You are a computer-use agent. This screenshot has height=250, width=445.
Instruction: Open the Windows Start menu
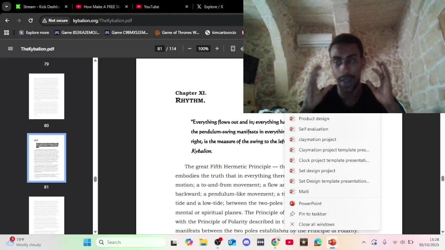tap(87, 242)
